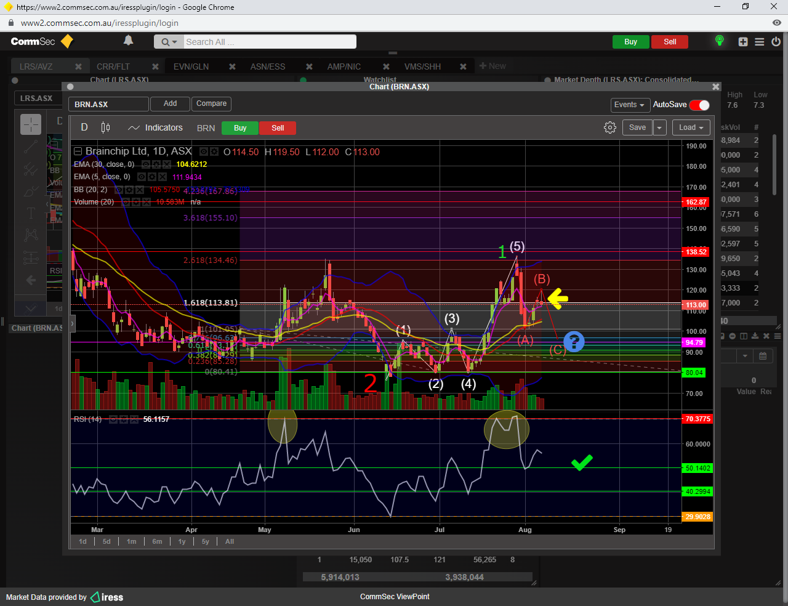Image resolution: width=788 pixels, height=606 pixels.
Task: Toggle visibility of EMA 30 indicator
Action: click(146, 164)
